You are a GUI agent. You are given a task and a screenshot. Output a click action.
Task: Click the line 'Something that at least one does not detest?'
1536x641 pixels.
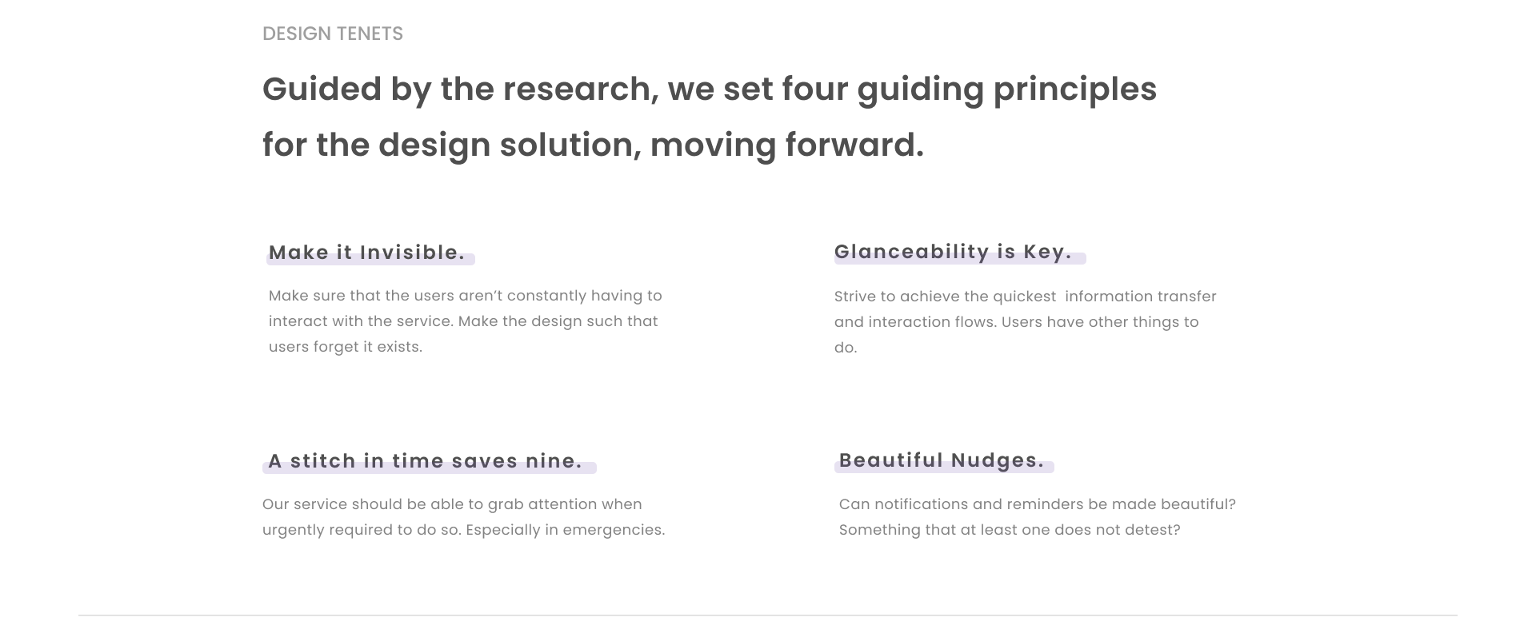1010,530
